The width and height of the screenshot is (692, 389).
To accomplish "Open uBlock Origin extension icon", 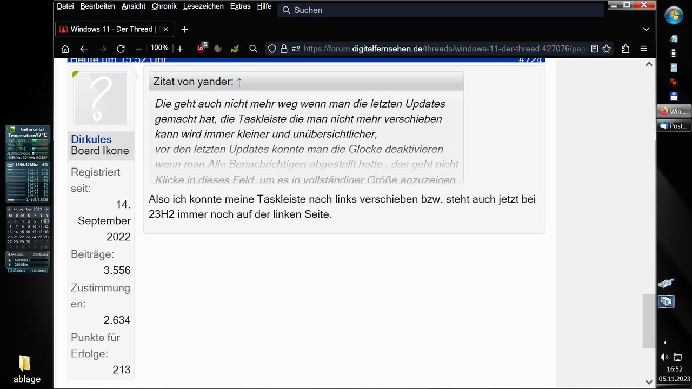I will (202, 48).
